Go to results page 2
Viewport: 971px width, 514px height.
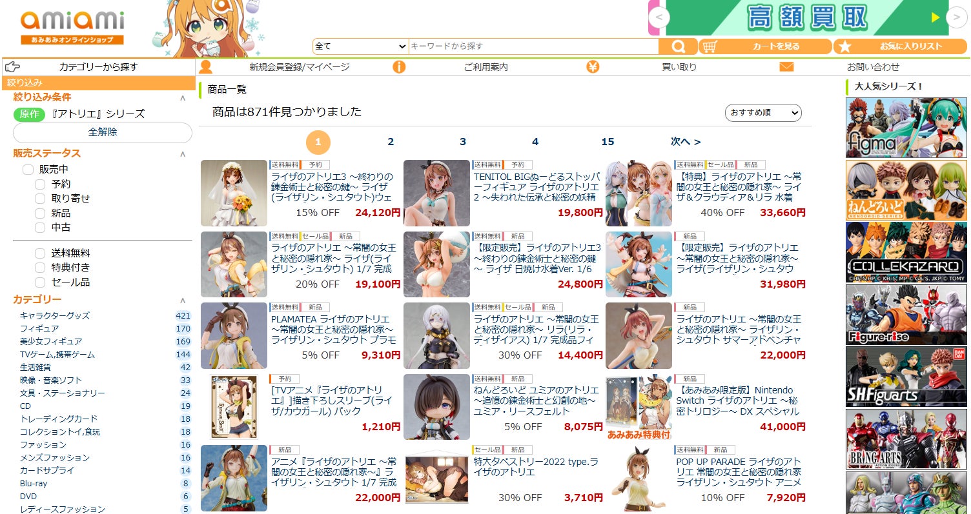click(x=391, y=142)
